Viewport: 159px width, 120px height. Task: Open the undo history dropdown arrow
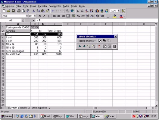coord(56,11)
